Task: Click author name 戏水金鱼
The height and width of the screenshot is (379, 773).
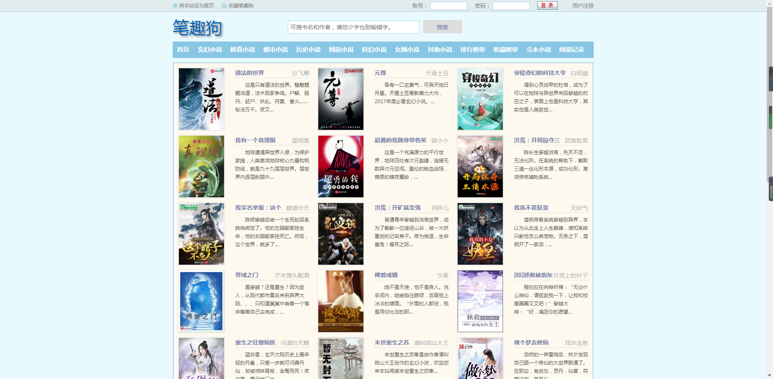Action: pos(576,343)
